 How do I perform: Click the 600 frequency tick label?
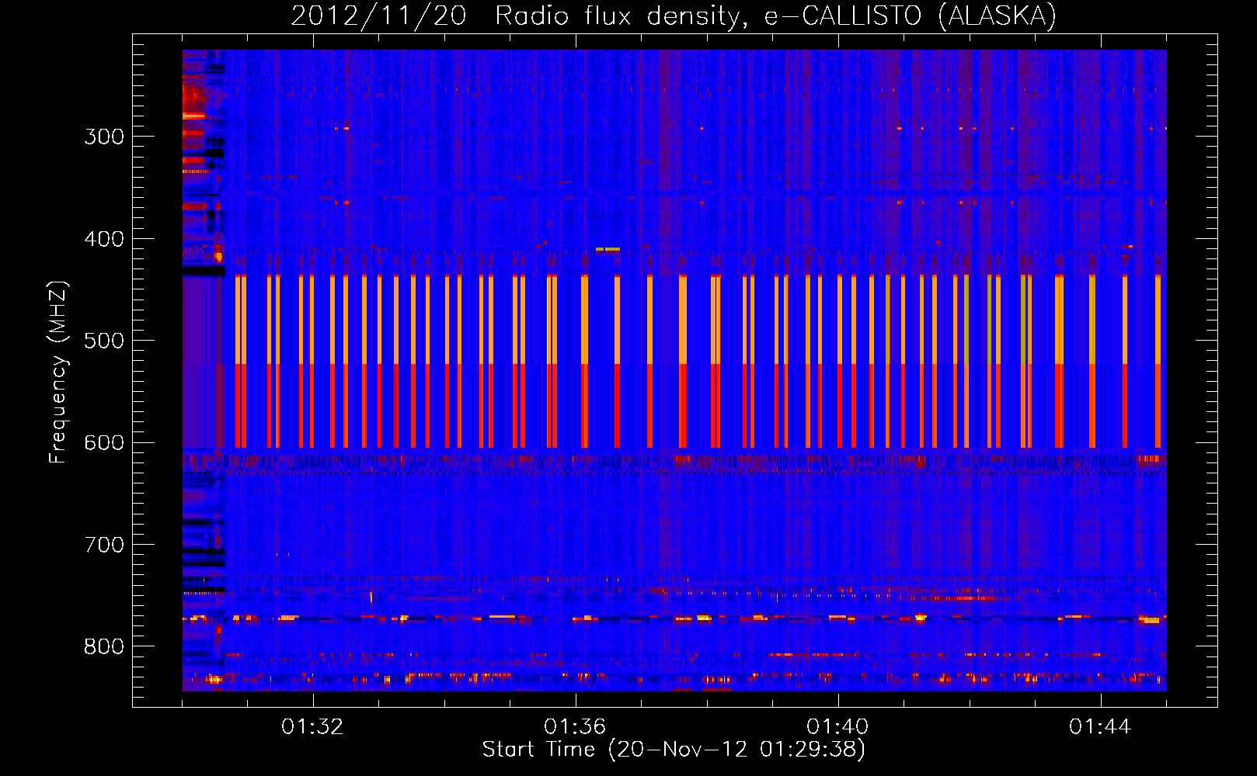click(104, 443)
